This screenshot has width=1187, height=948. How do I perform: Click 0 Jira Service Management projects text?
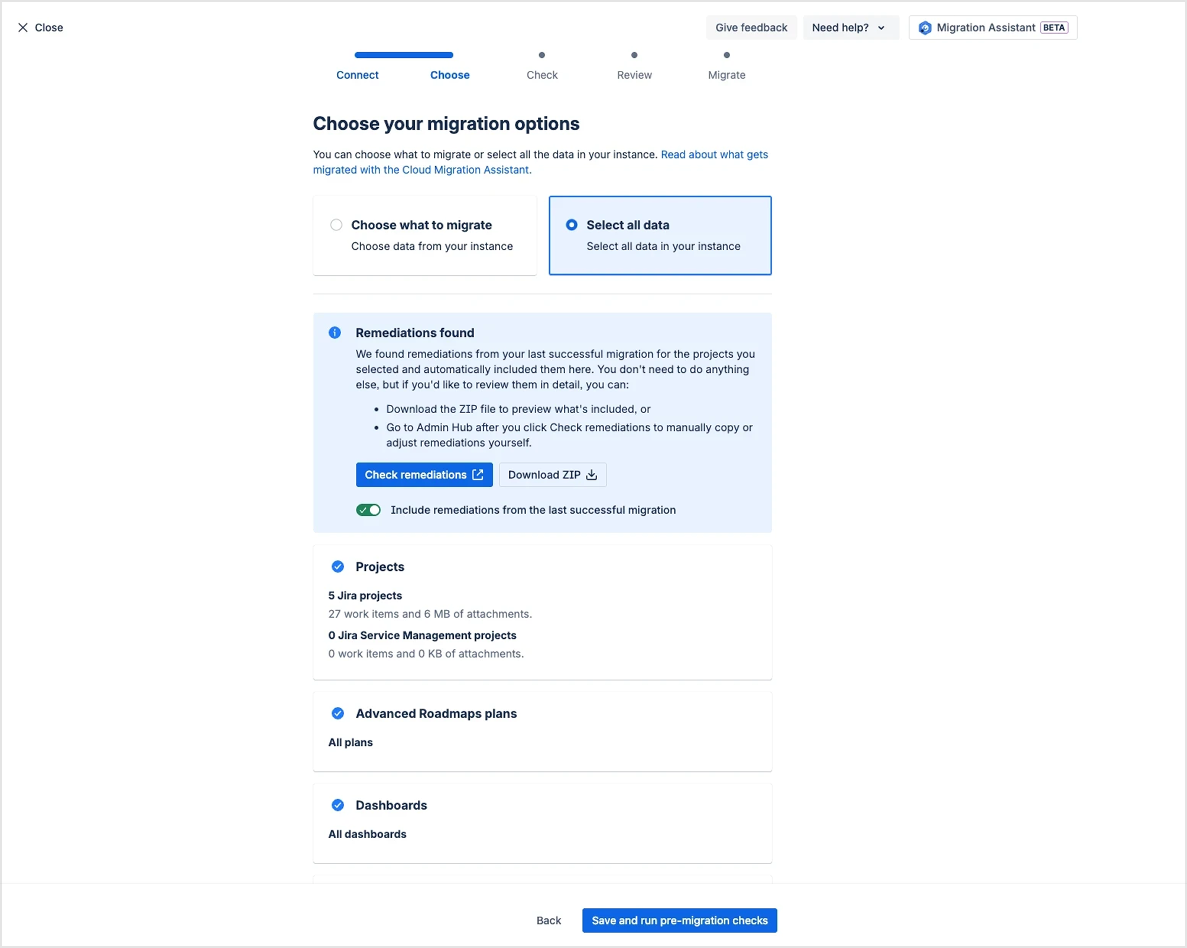[422, 635]
